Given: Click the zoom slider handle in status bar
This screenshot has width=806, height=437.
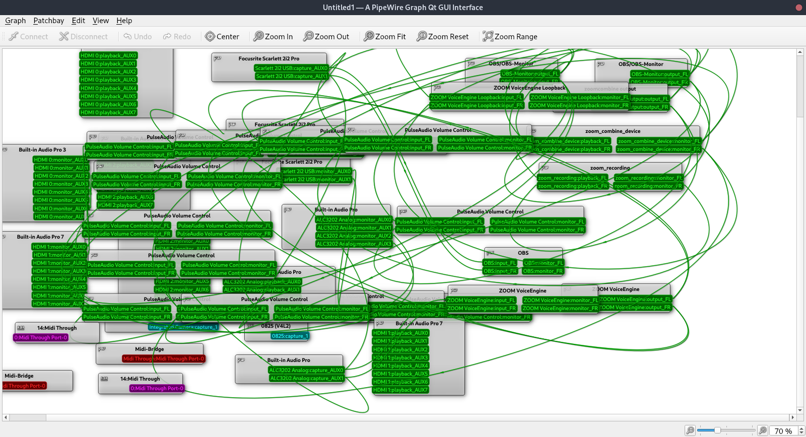Looking at the screenshot, I should (x=717, y=430).
